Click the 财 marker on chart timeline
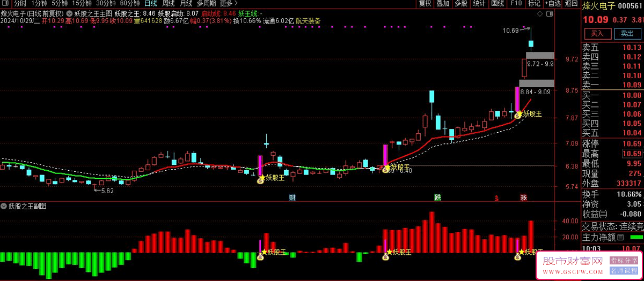The width and height of the screenshot is (644, 281). click(x=292, y=198)
